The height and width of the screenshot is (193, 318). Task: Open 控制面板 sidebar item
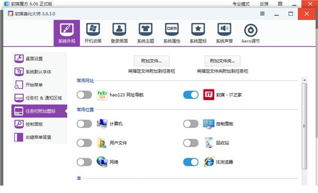[39, 124]
